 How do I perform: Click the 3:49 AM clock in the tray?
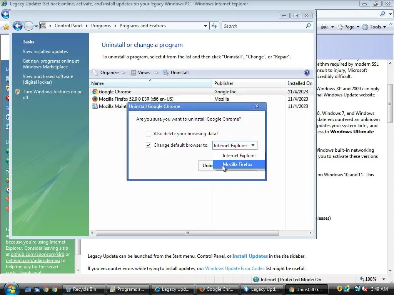379,289
